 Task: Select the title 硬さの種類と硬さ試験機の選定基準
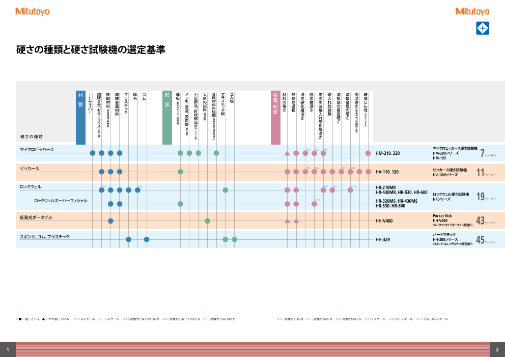[x=91, y=49]
